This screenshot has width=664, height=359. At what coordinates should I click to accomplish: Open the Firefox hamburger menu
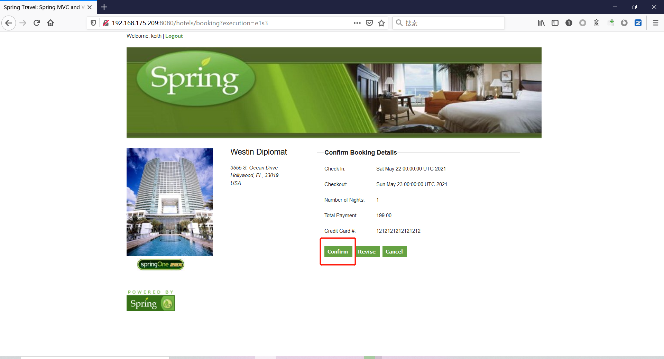click(655, 23)
